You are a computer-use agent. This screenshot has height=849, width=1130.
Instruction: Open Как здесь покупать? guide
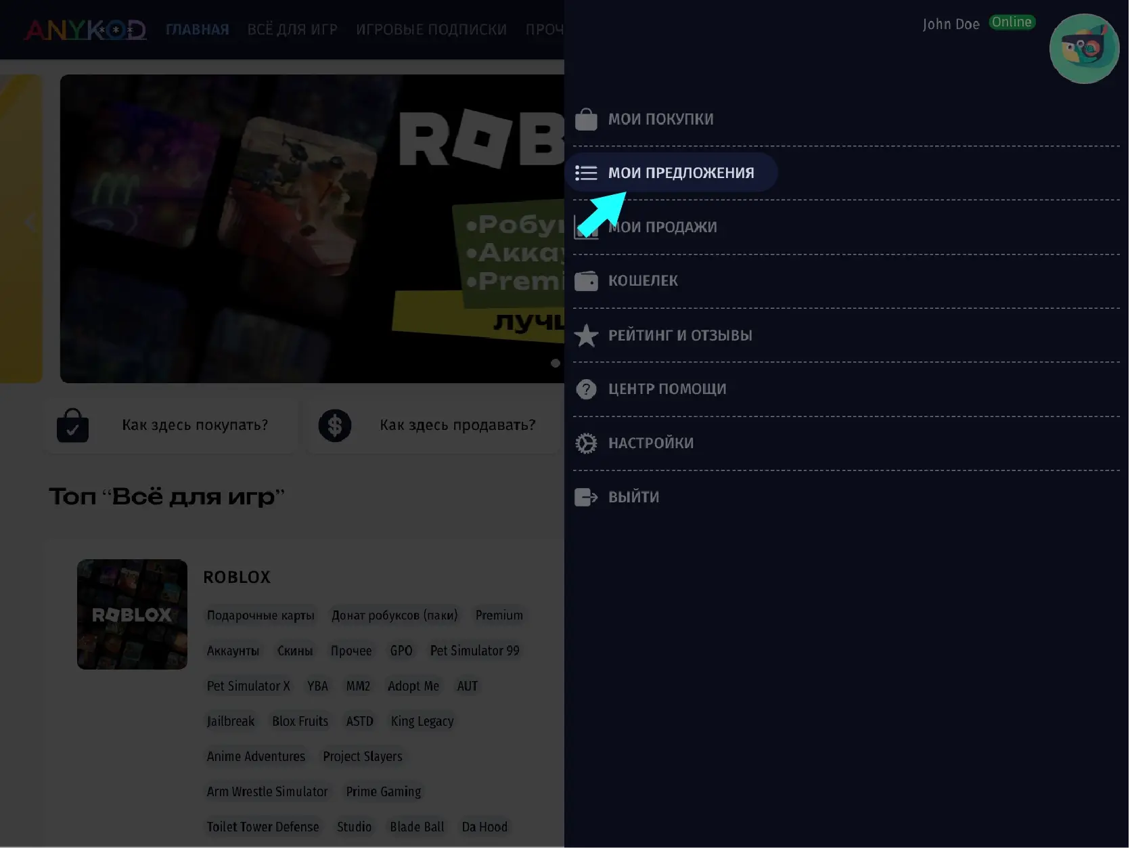coord(172,426)
